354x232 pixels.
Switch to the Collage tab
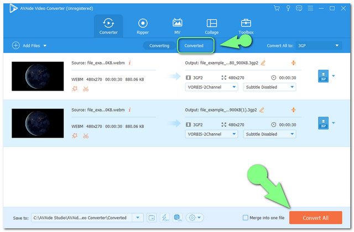click(x=212, y=26)
